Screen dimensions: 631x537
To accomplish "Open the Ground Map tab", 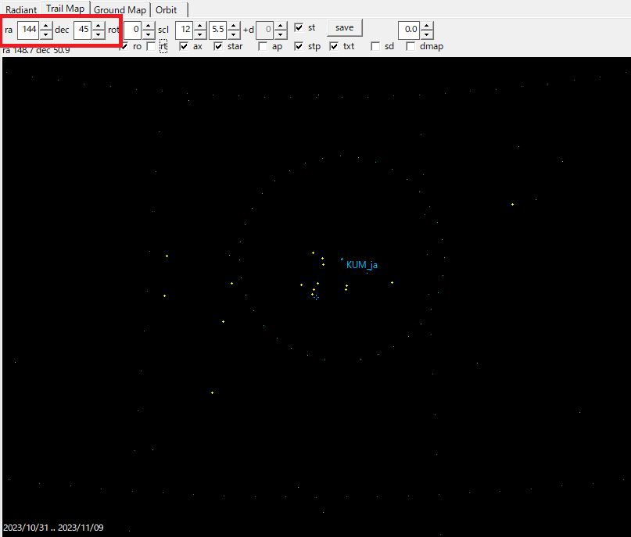I will (x=120, y=10).
